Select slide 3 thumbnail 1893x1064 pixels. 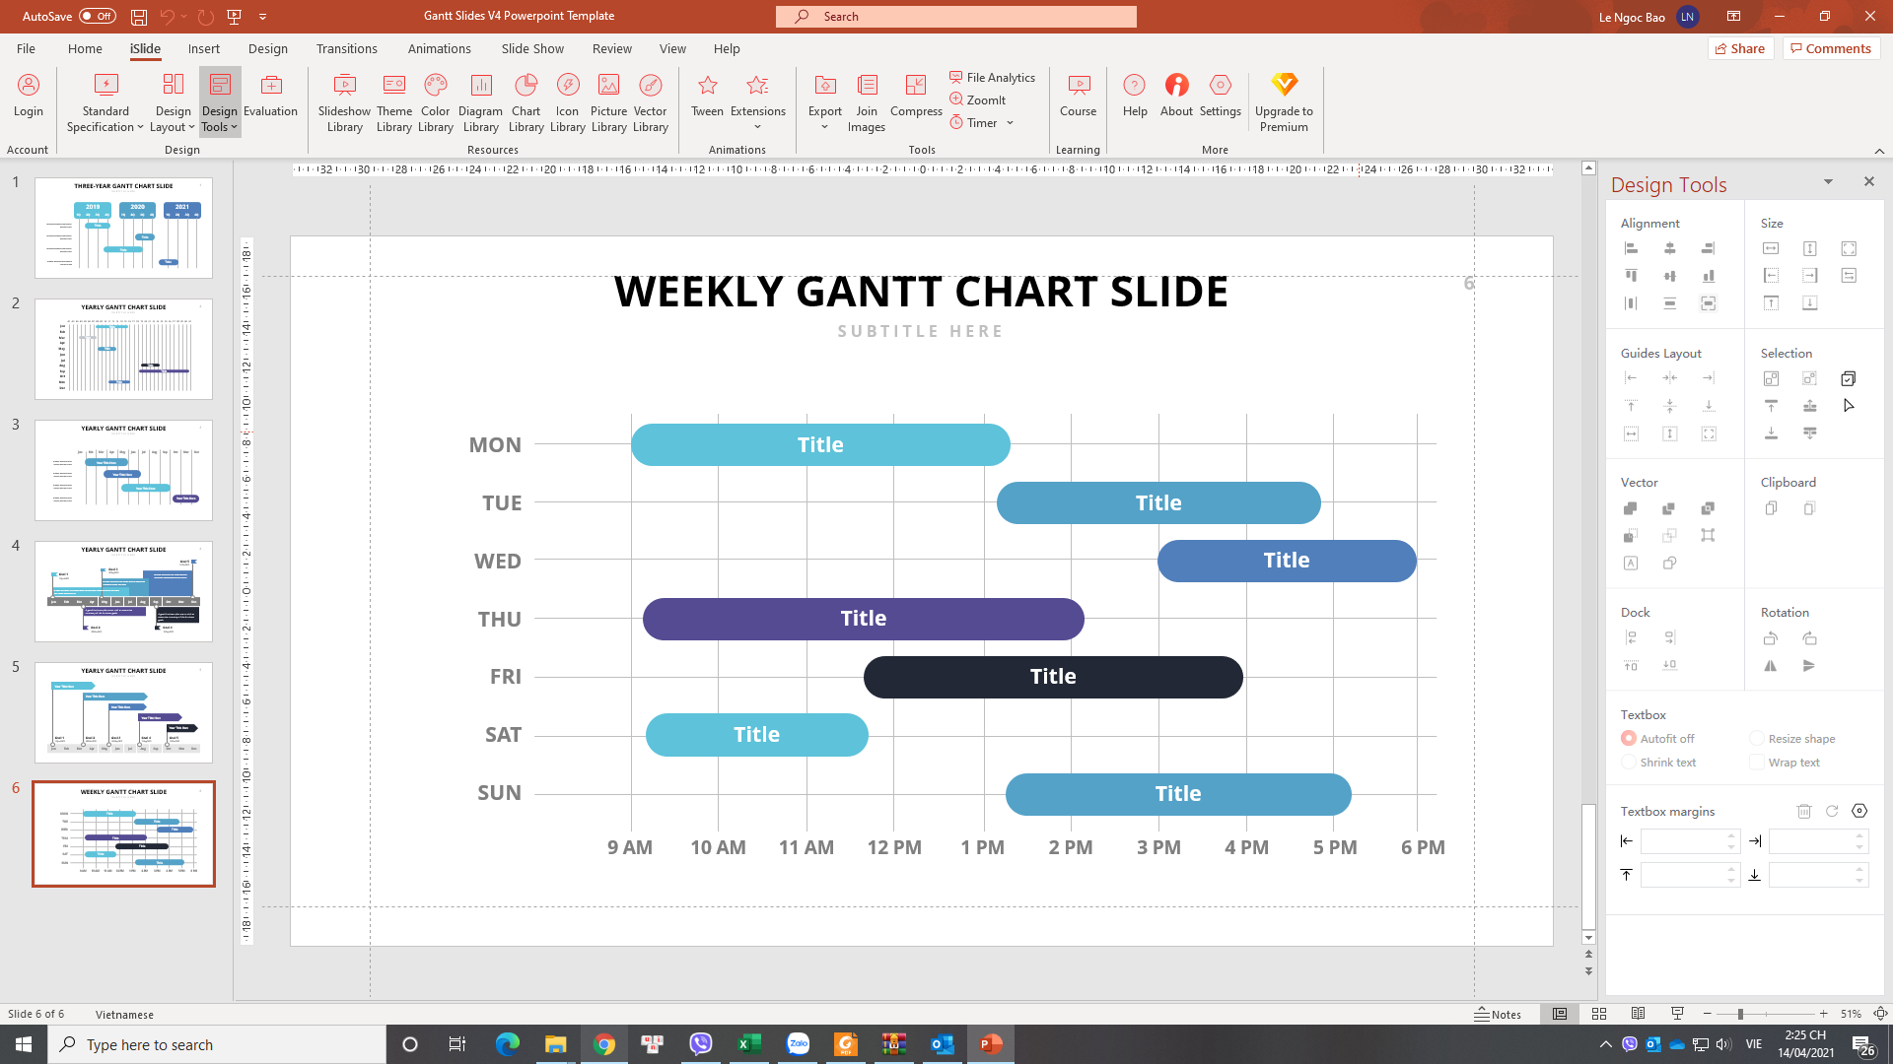(123, 470)
